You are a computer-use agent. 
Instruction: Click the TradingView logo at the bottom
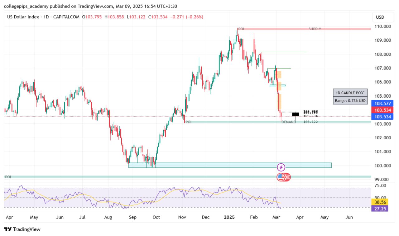22,229
